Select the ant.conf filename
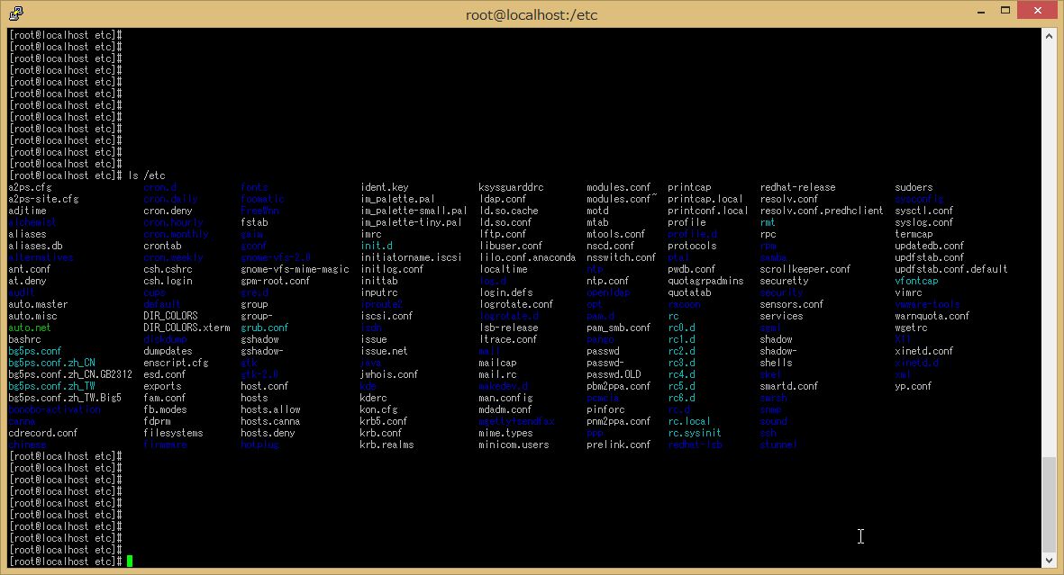The width and height of the screenshot is (1064, 575). [x=29, y=269]
